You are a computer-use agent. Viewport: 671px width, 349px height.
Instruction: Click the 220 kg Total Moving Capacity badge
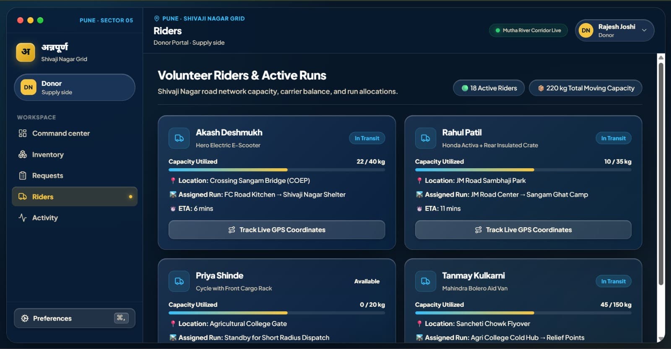[x=585, y=88]
